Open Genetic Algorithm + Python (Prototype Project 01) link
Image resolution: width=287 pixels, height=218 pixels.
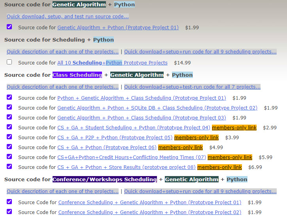pyautogui.click(x=118, y=27)
